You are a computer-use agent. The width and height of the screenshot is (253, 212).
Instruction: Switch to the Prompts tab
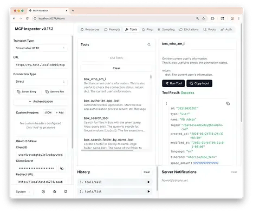[112, 29]
